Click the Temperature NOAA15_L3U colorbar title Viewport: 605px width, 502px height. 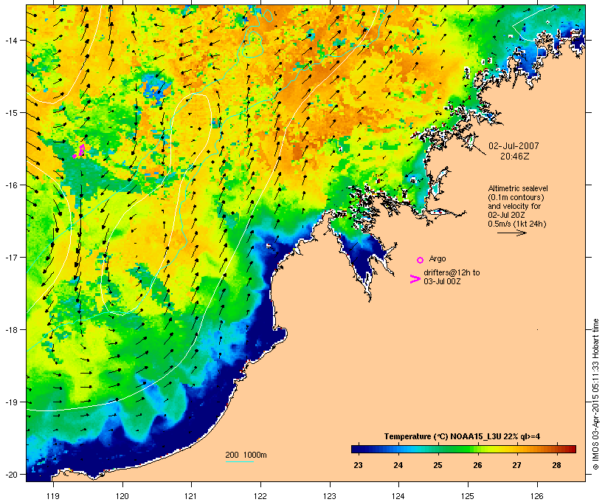tap(462, 436)
